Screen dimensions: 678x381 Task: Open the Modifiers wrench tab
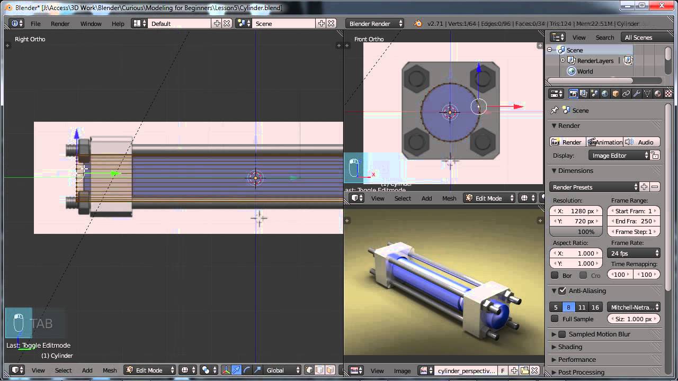tap(637, 94)
